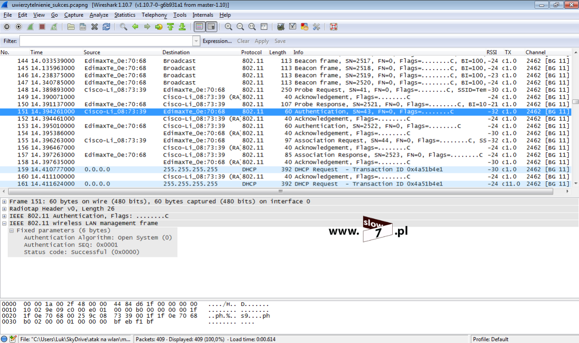
Task: Go back in packet history
Action: [x=135, y=27]
